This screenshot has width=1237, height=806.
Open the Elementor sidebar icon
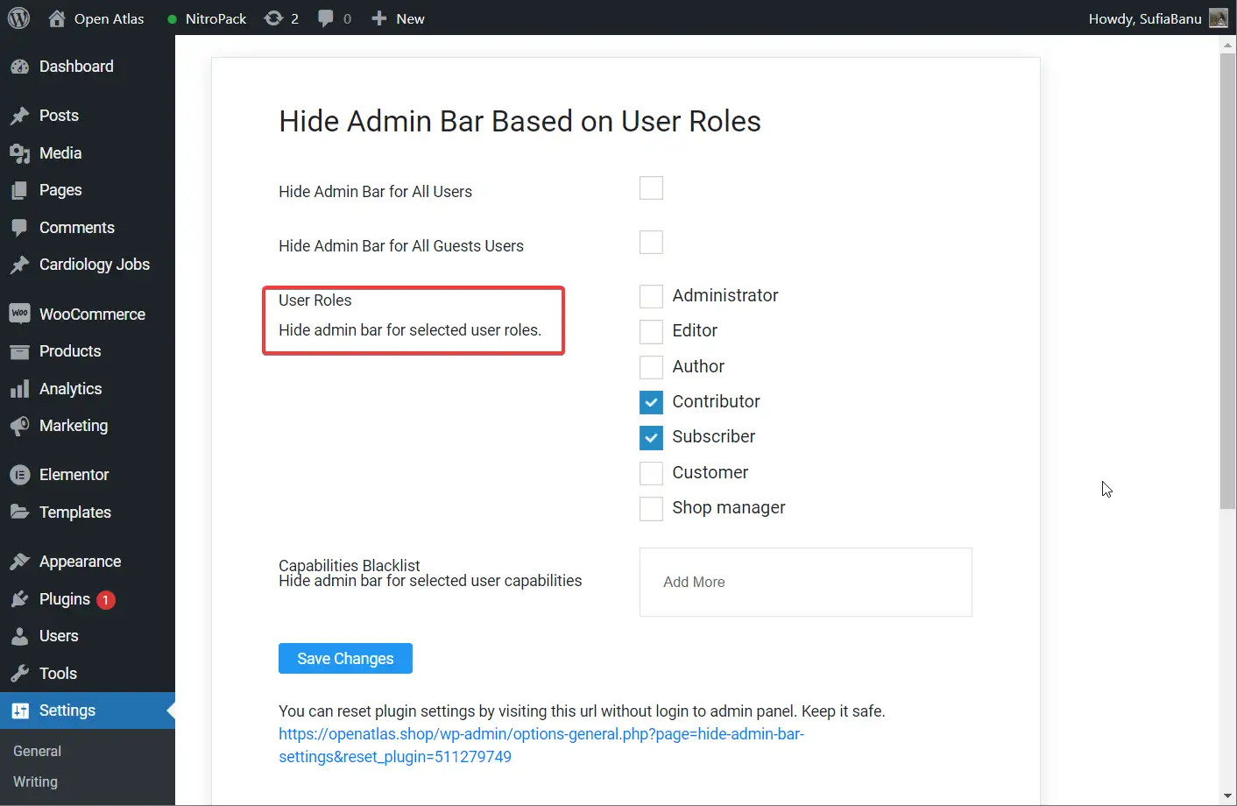[19, 475]
